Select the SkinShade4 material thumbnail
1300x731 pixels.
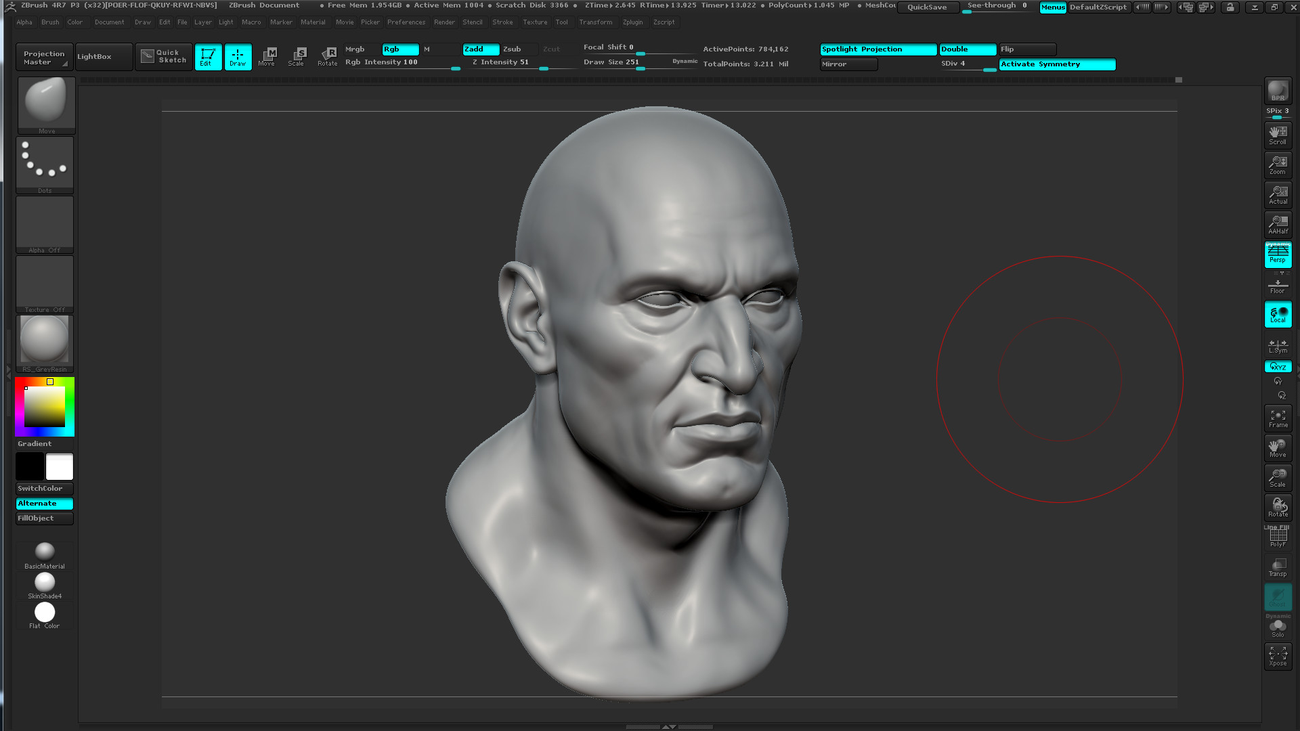tap(45, 582)
